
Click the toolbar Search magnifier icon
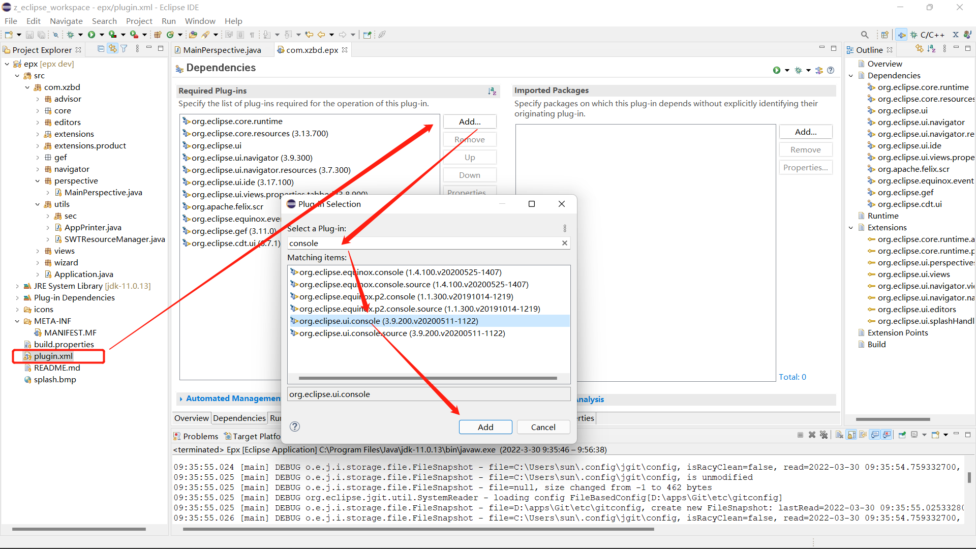pos(864,35)
